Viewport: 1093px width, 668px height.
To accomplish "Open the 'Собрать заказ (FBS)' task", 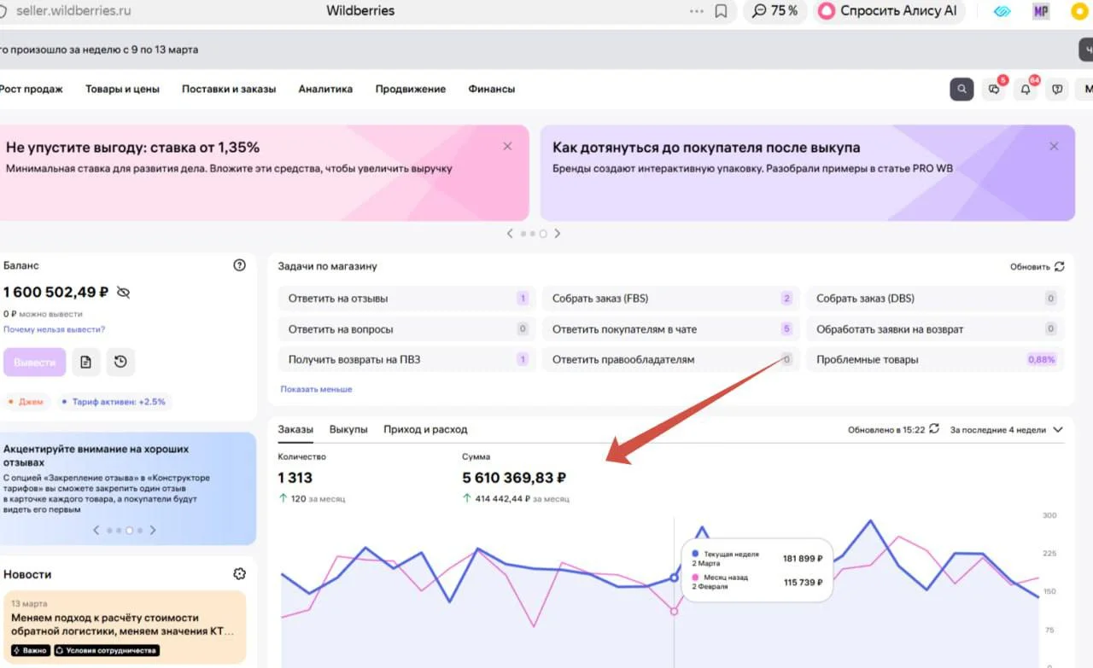I will pos(671,299).
